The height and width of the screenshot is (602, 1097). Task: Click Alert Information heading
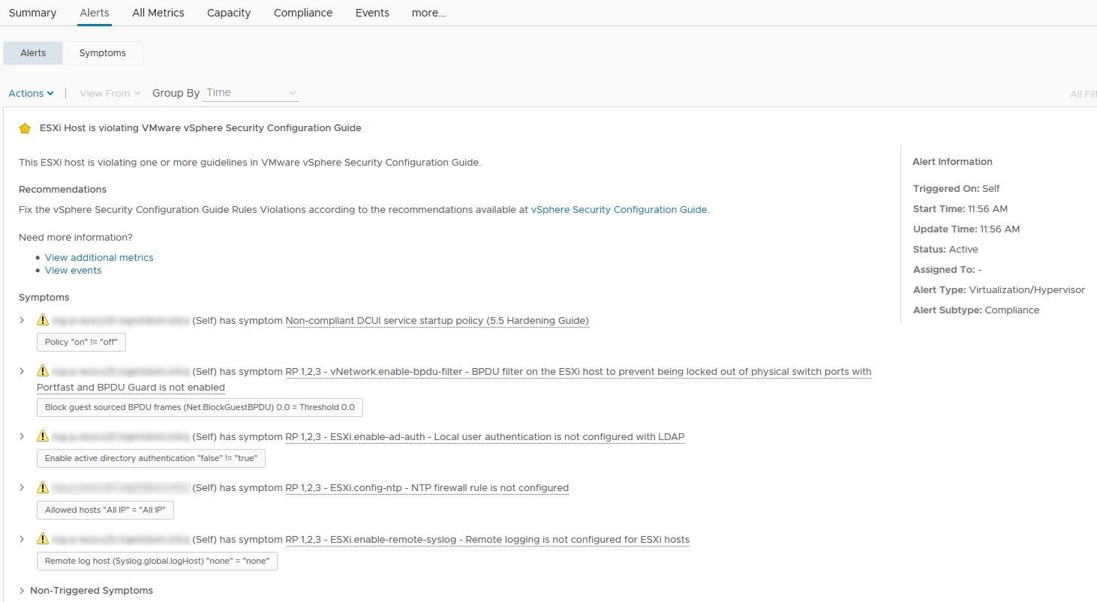pos(952,162)
